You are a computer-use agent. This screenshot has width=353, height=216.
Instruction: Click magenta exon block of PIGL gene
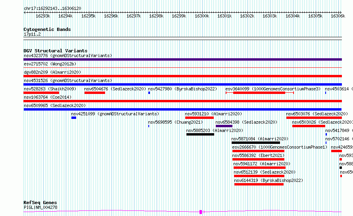coord(201,212)
